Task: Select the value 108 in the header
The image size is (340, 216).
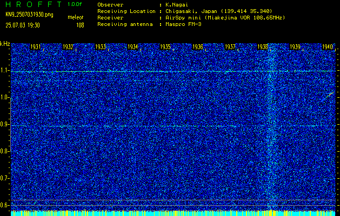Action: (80, 25)
